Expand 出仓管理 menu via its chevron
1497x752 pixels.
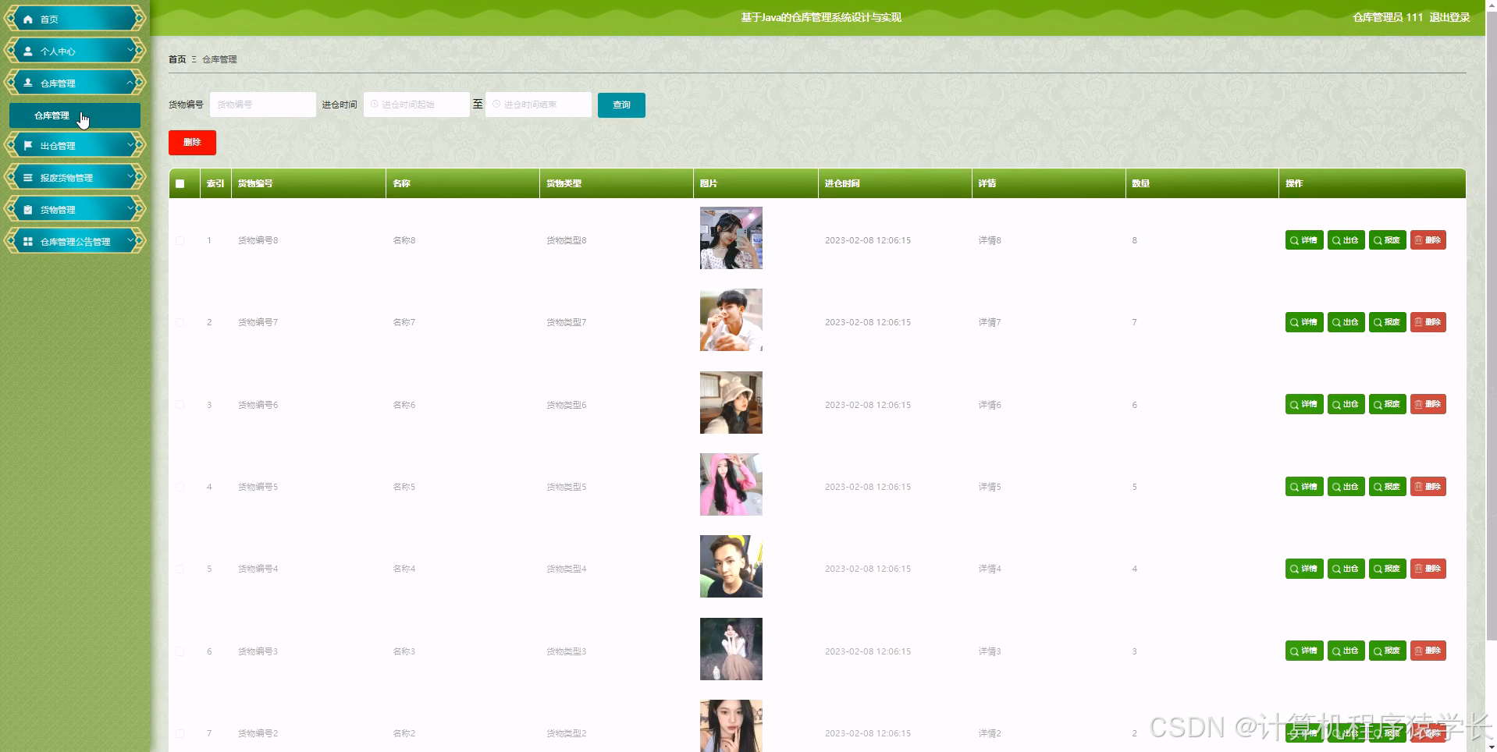coord(130,145)
